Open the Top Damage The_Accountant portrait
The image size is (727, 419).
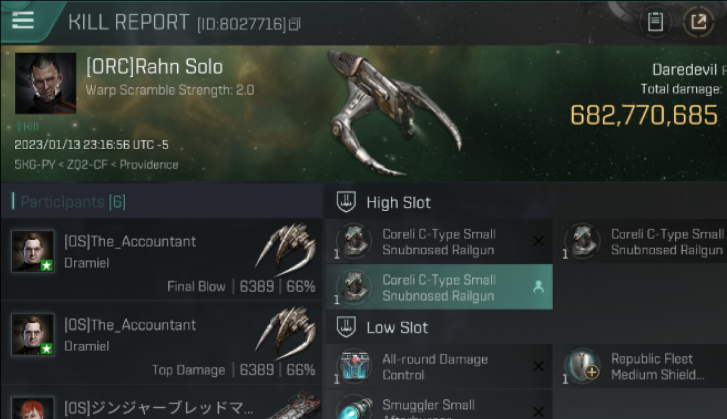tap(33, 335)
